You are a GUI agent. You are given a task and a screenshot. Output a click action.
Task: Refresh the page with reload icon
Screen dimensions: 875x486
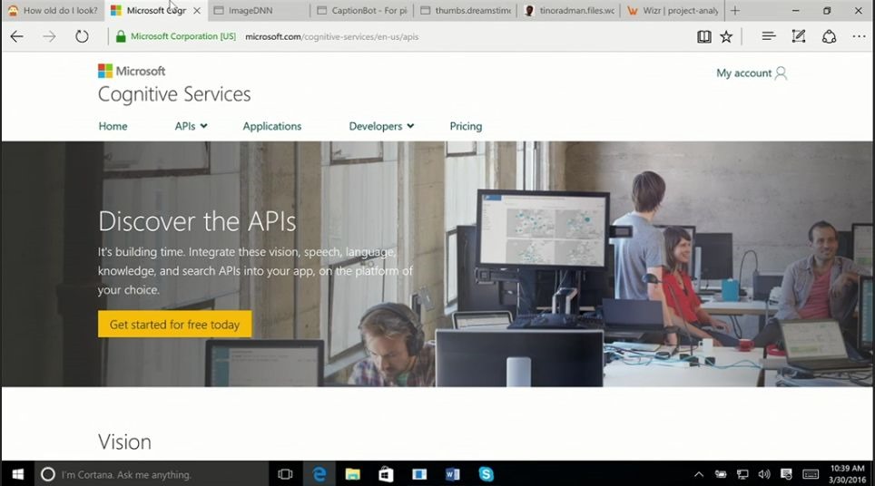tap(82, 37)
